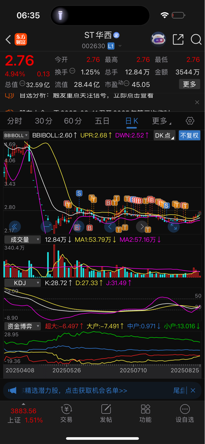
Task: Tap 设自选 to add watchlist
Action: coord(185,414)
